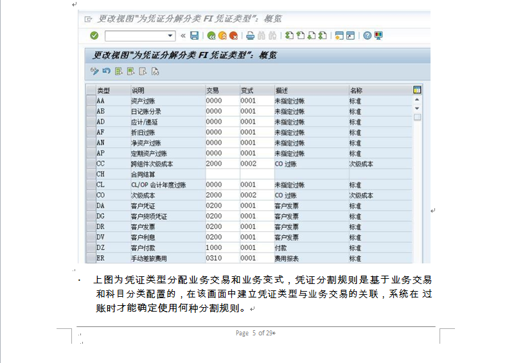Click the Customize Local Layout monitor icon
The image size is (507, 363).
pyautogui.click(x=378, y=35)
